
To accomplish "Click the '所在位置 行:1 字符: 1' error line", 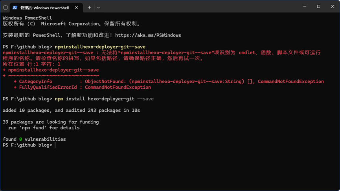I will click(31, 64).
